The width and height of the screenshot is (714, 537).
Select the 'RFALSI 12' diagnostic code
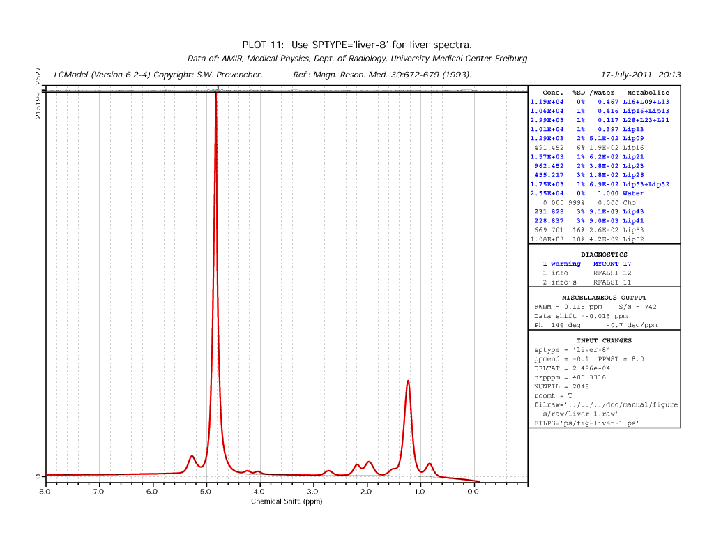pyautogui.click(x=612, y=273)
